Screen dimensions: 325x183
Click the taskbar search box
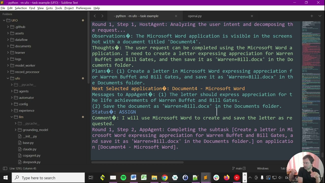click(48, 178)
